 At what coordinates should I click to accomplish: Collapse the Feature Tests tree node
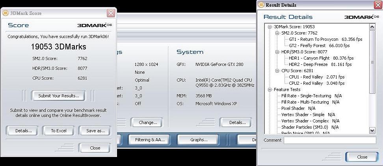coord(270,89)
